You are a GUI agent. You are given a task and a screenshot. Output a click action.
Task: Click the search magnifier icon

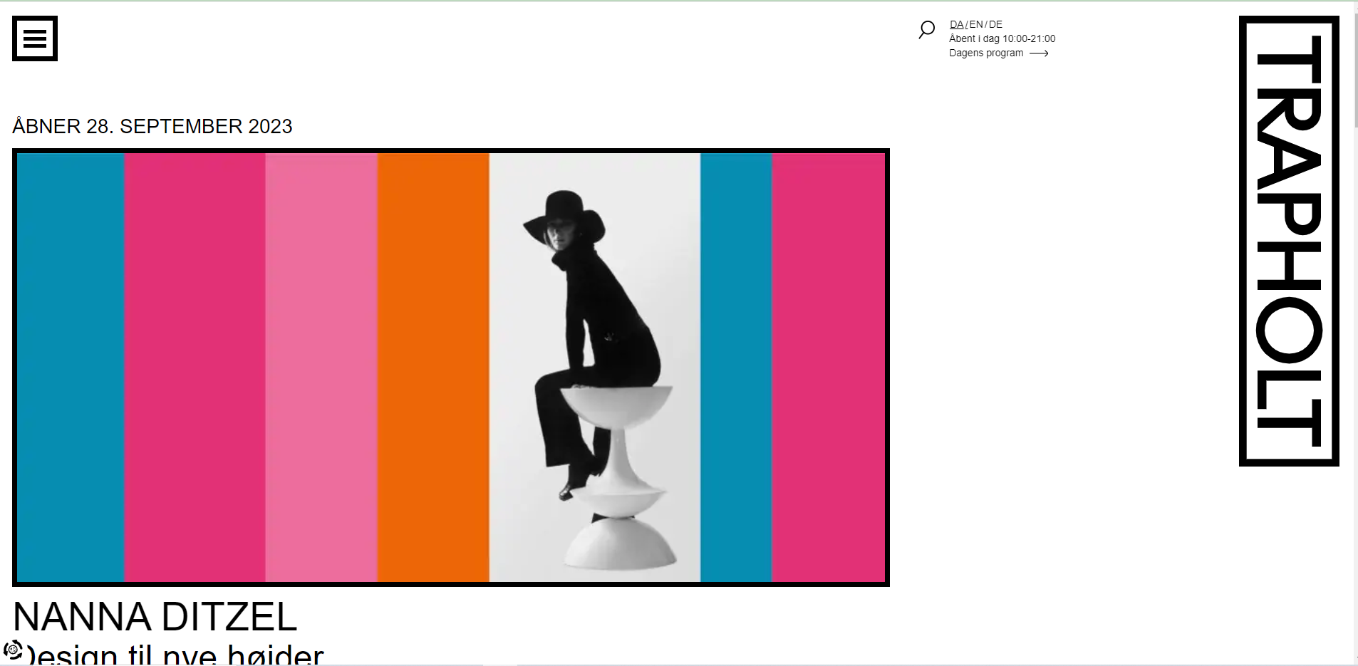pos(926,30)
